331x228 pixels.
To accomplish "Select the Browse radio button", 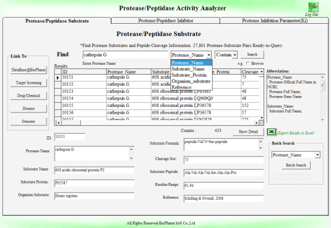I will coord(248,64).
